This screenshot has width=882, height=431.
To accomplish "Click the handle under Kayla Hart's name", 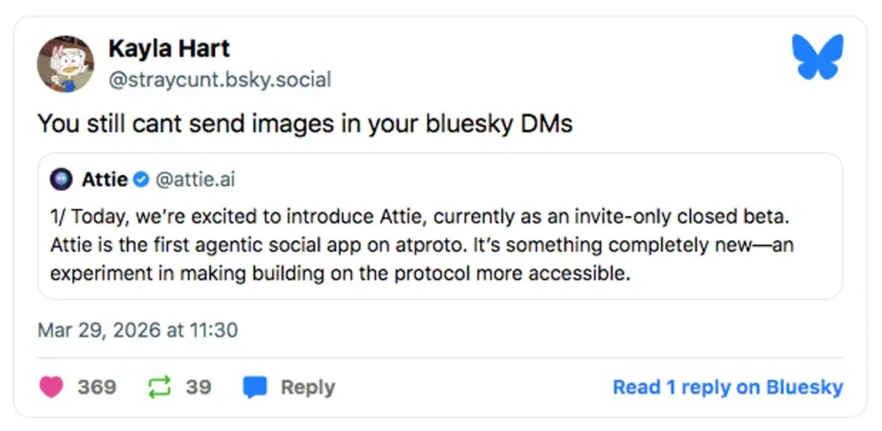I will click(x=219, y=80).
